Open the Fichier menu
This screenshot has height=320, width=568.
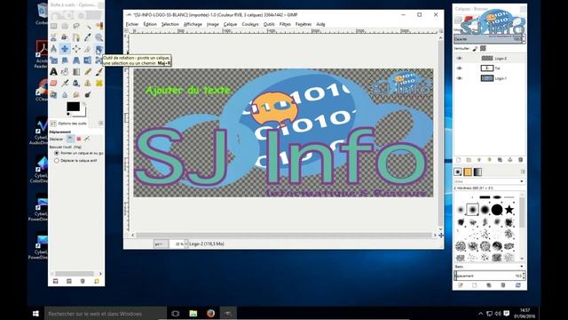coord(132,24)
